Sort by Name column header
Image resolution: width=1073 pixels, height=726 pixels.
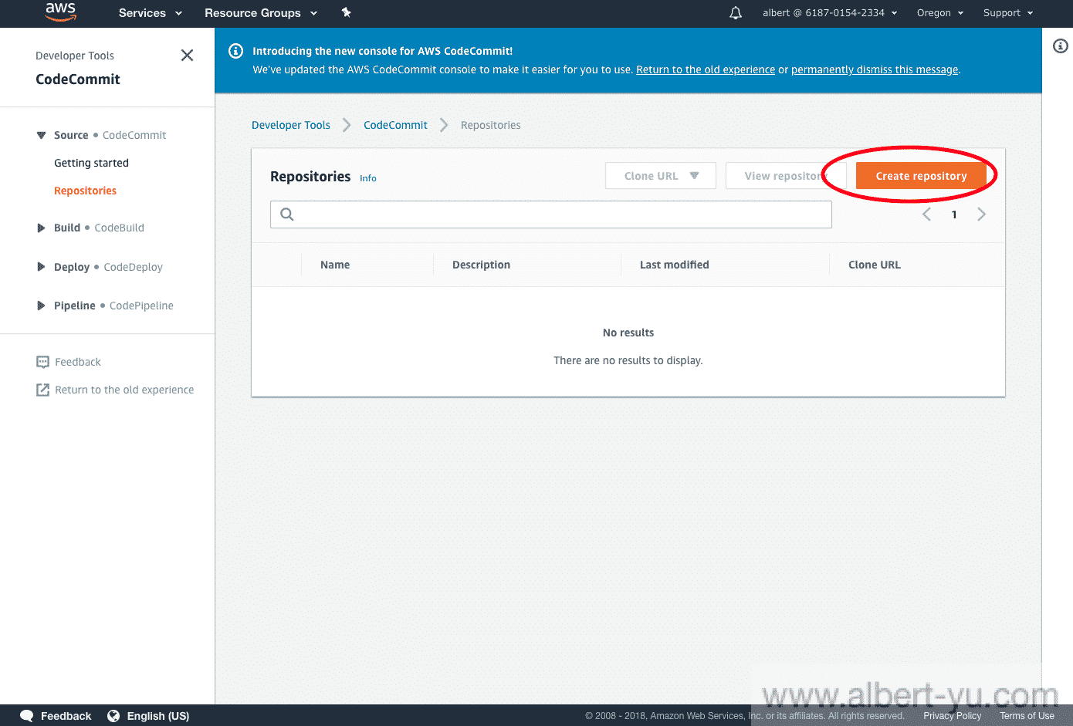[x=335, y=265]
